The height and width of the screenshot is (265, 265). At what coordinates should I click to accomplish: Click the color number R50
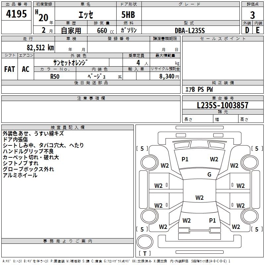point(55,77)
